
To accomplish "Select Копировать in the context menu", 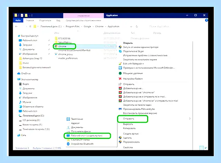I will point(129,128).
